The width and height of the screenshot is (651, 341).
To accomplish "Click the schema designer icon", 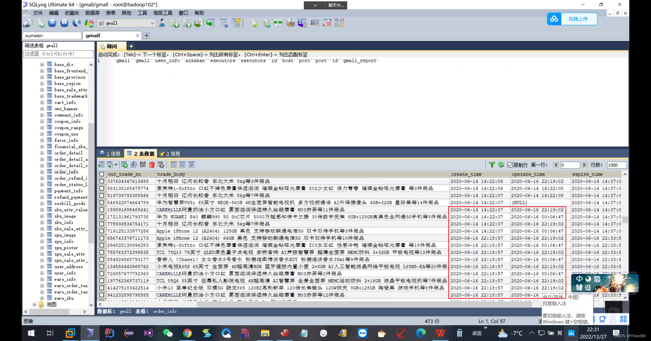I will (339, 23).
